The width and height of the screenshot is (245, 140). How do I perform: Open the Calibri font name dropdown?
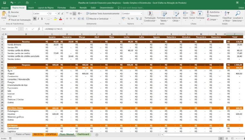tap(47, 14)
